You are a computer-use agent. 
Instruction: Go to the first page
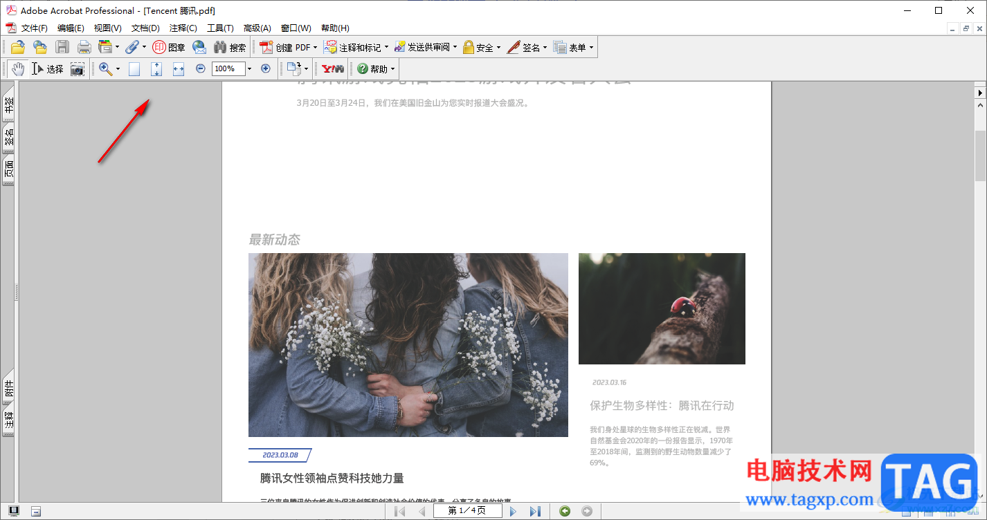(400, 511)
